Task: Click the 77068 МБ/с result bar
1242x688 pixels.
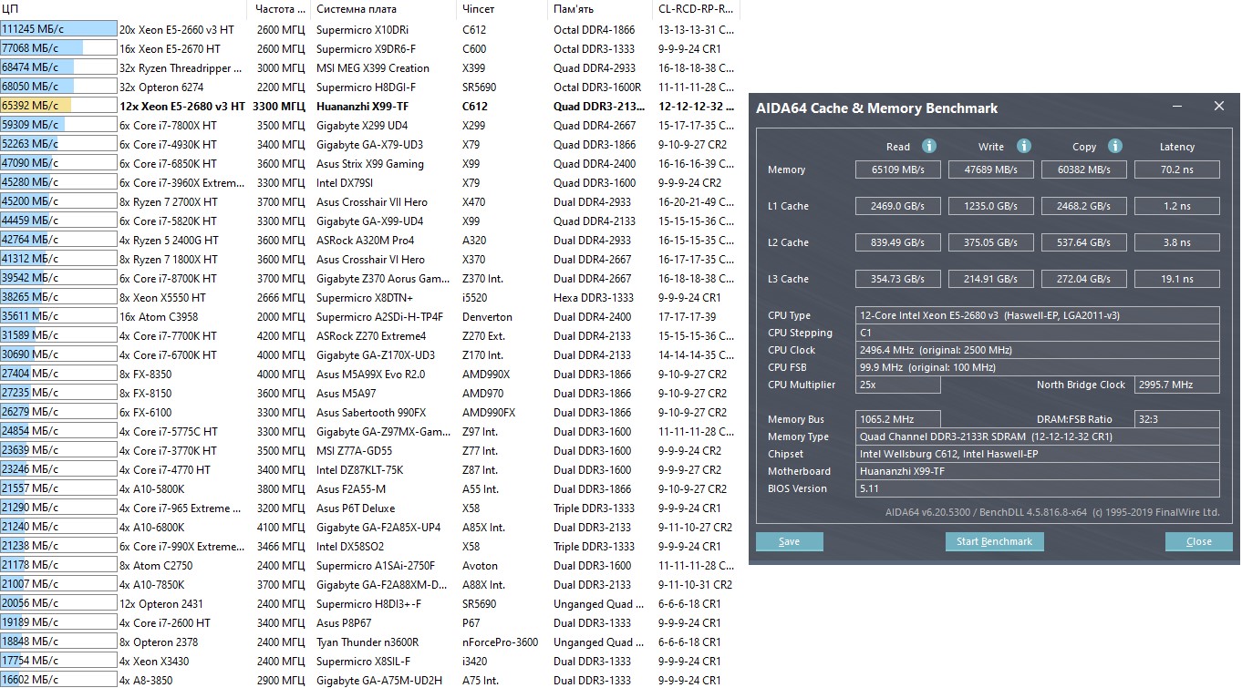Action: click(58, 48)
